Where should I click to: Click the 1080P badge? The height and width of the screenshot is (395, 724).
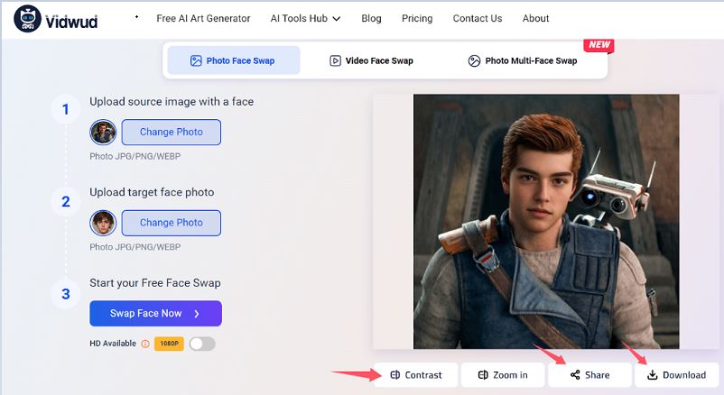(169, 344)
